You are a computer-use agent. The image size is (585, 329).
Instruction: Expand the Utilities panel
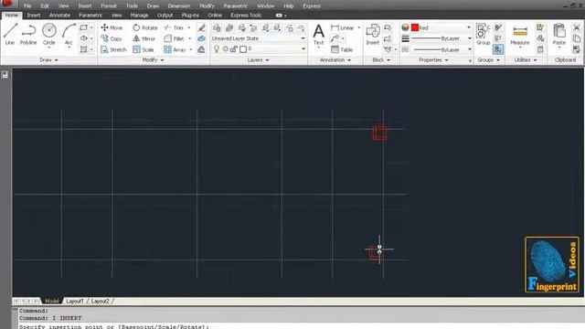point(526,59)
